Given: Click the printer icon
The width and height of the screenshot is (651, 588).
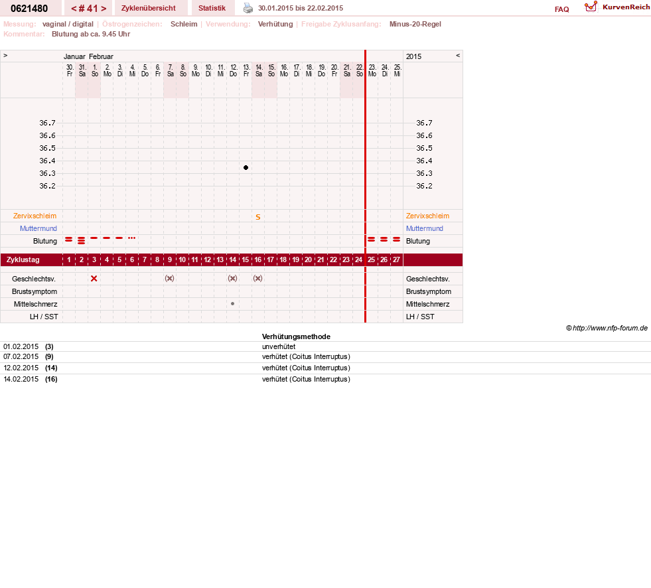Looking at the screenshot, I should (248, 8).
